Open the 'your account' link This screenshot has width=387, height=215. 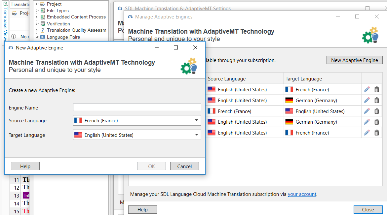pyautogui.click(x=302, y=194)
